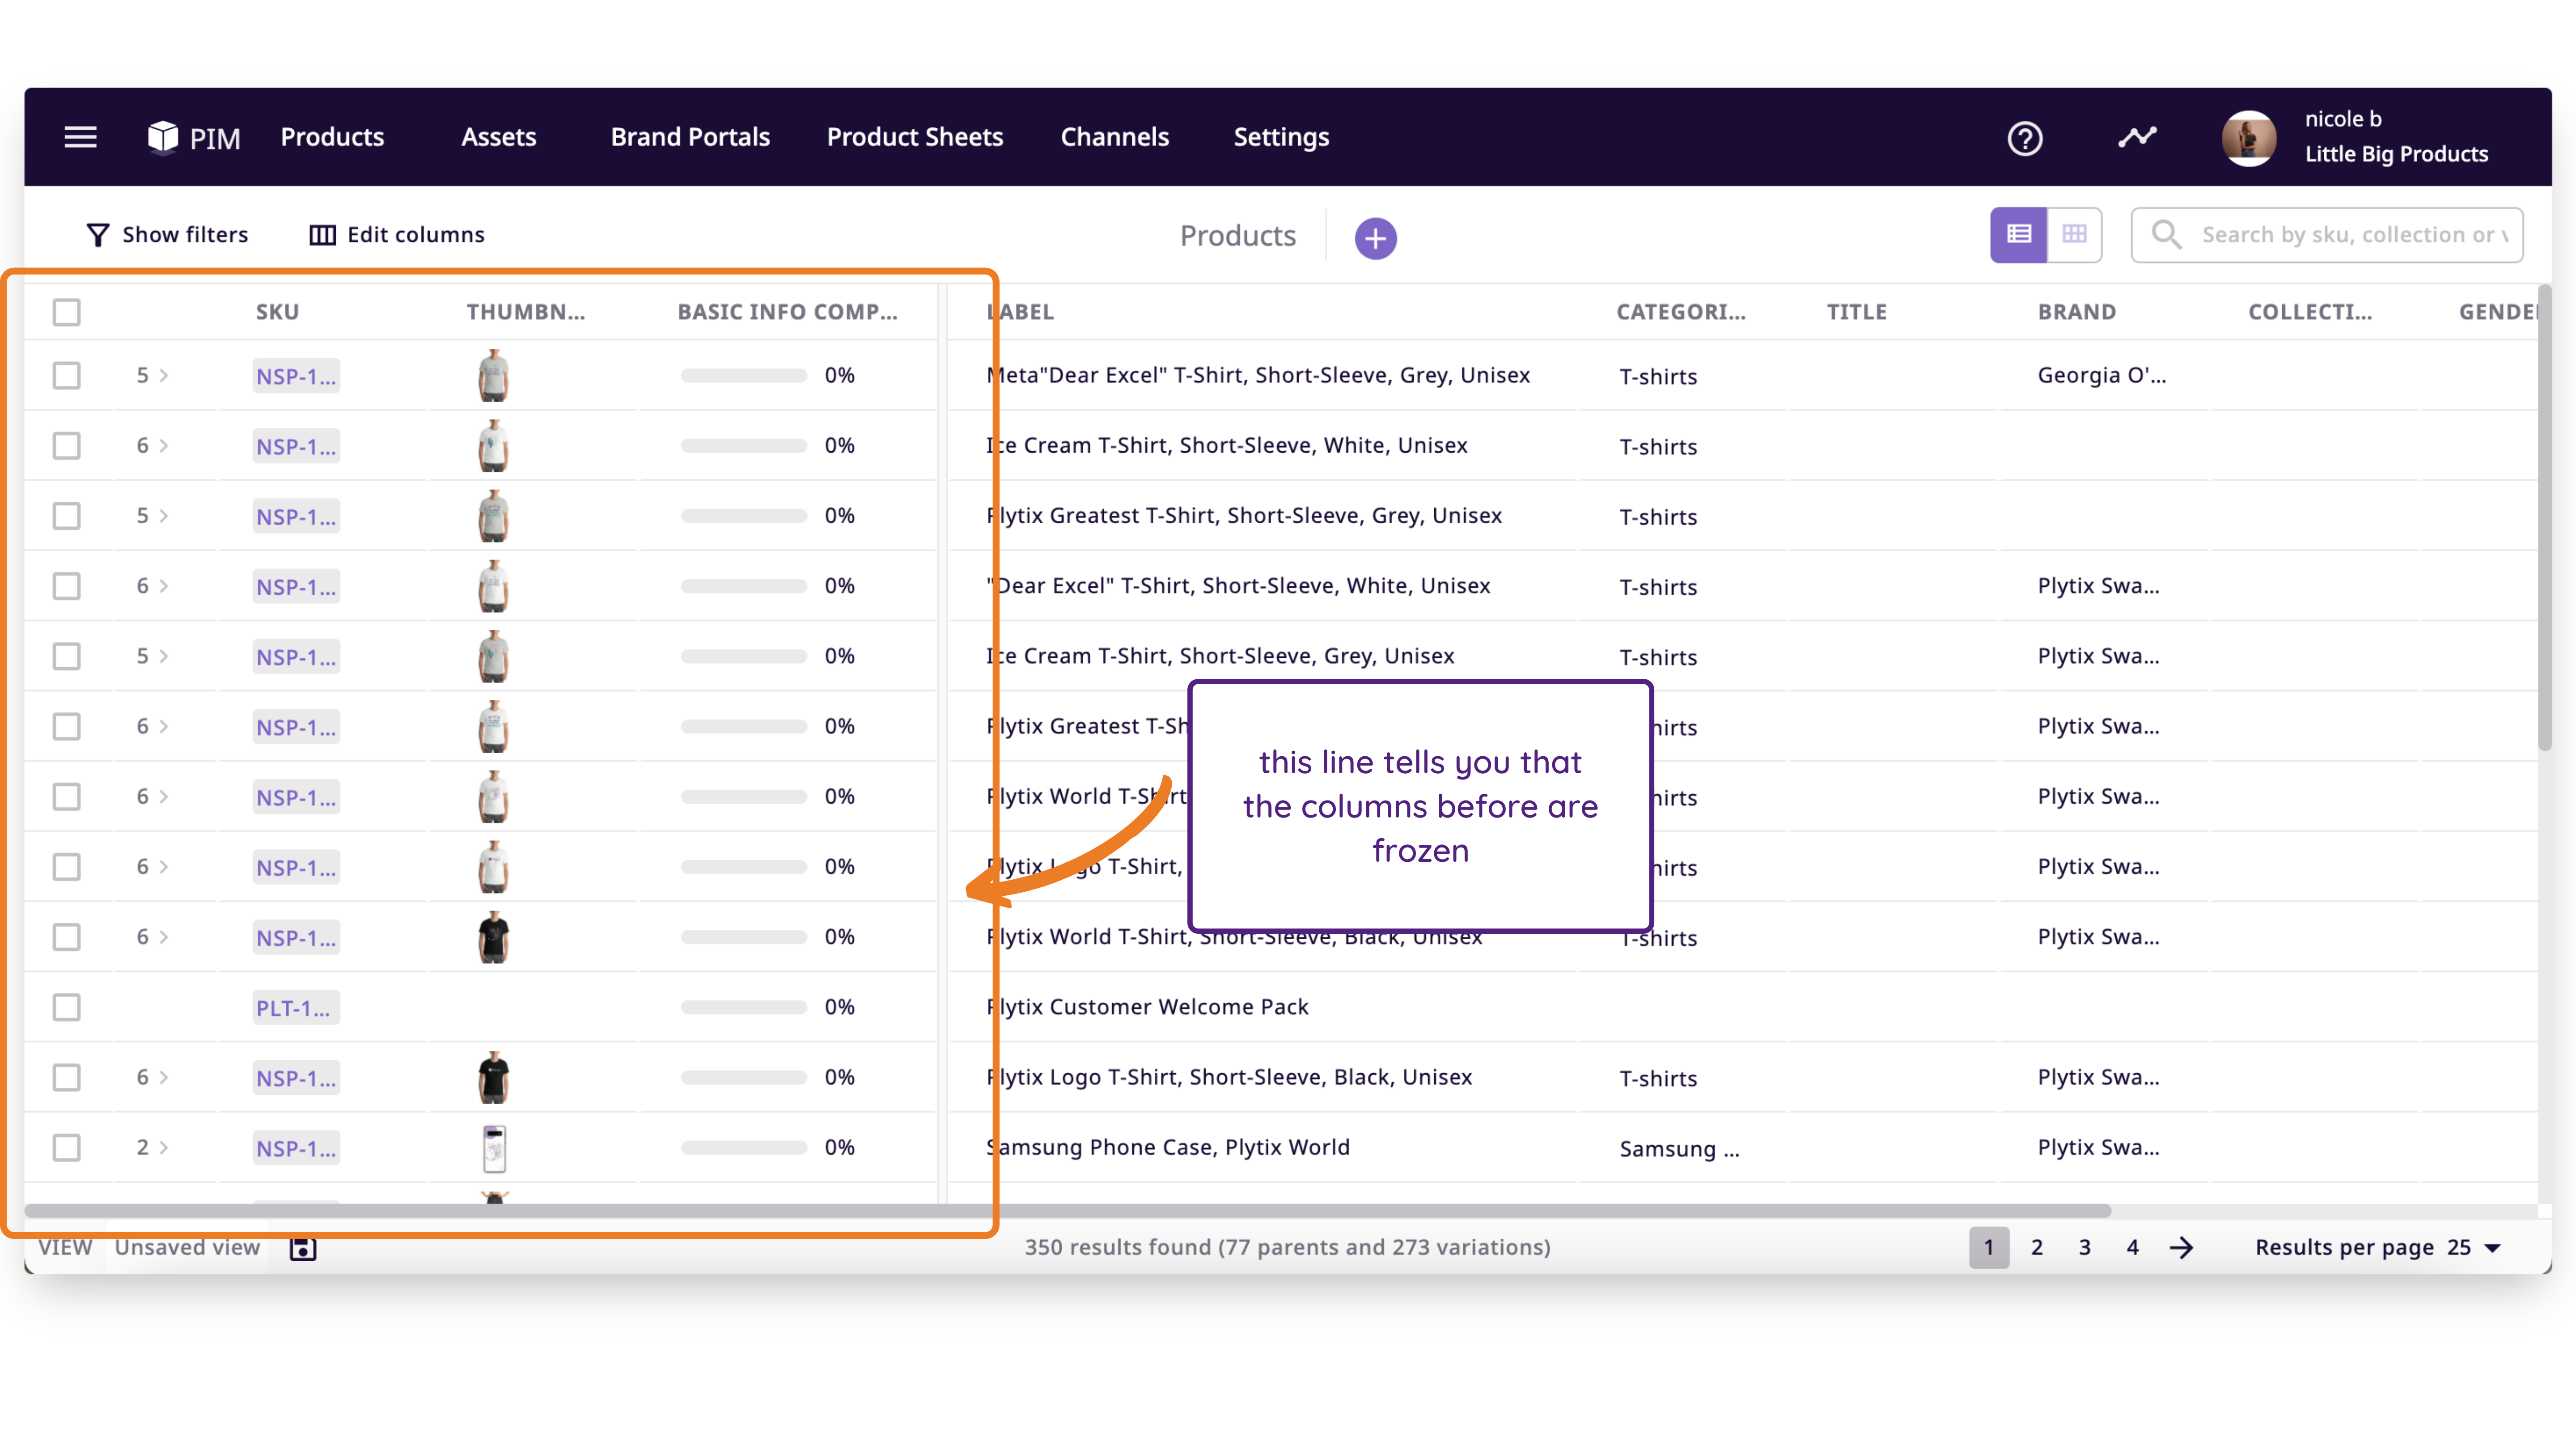This screenshot has width=2576, height=1449.
Task: Focus the search by sku field
Action: [x=2327, y=235]
